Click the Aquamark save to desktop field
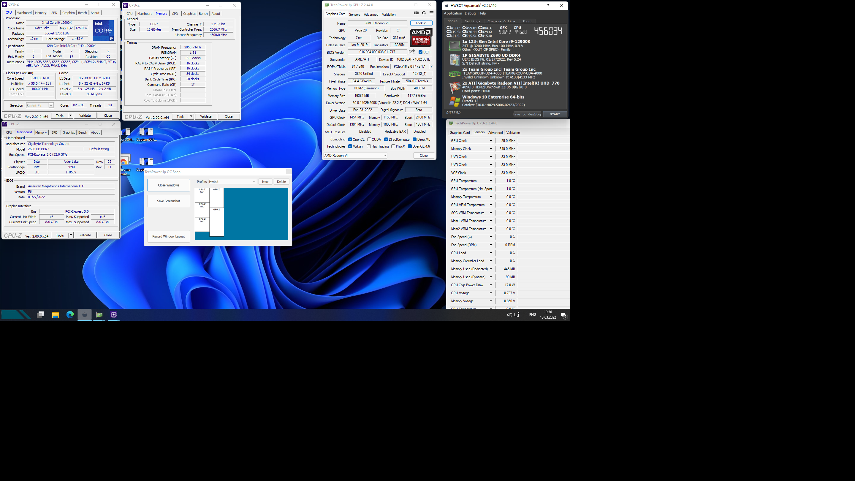Screen dimensions: 855x481 click(x=527, y=114)
